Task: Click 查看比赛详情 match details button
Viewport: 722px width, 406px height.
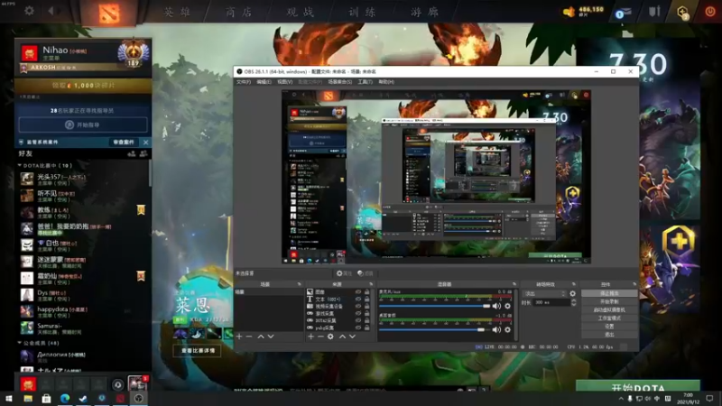Action: tap(198, 351)
